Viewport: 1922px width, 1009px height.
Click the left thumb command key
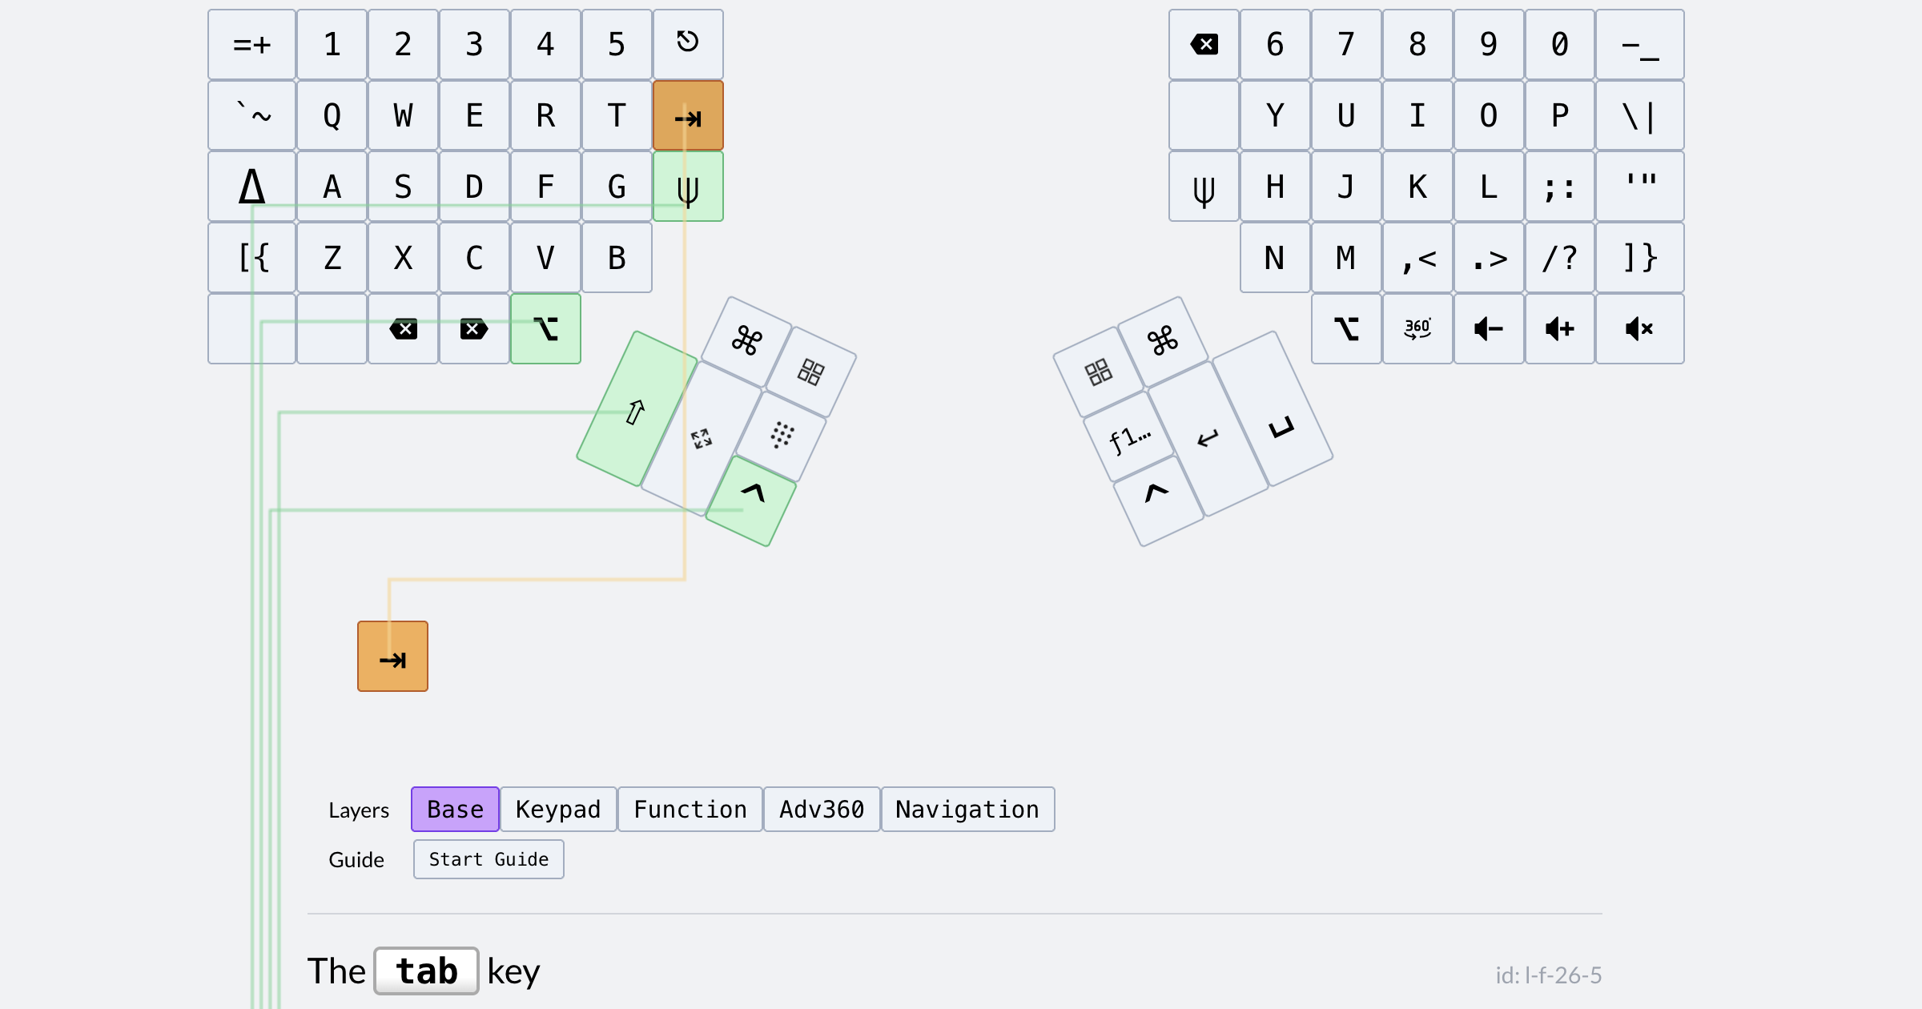(x=746, y=341)
